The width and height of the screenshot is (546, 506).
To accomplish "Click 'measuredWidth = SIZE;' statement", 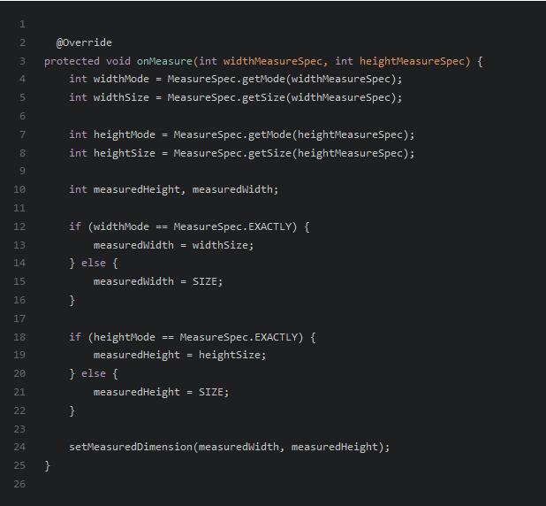I will click(158, 281).
